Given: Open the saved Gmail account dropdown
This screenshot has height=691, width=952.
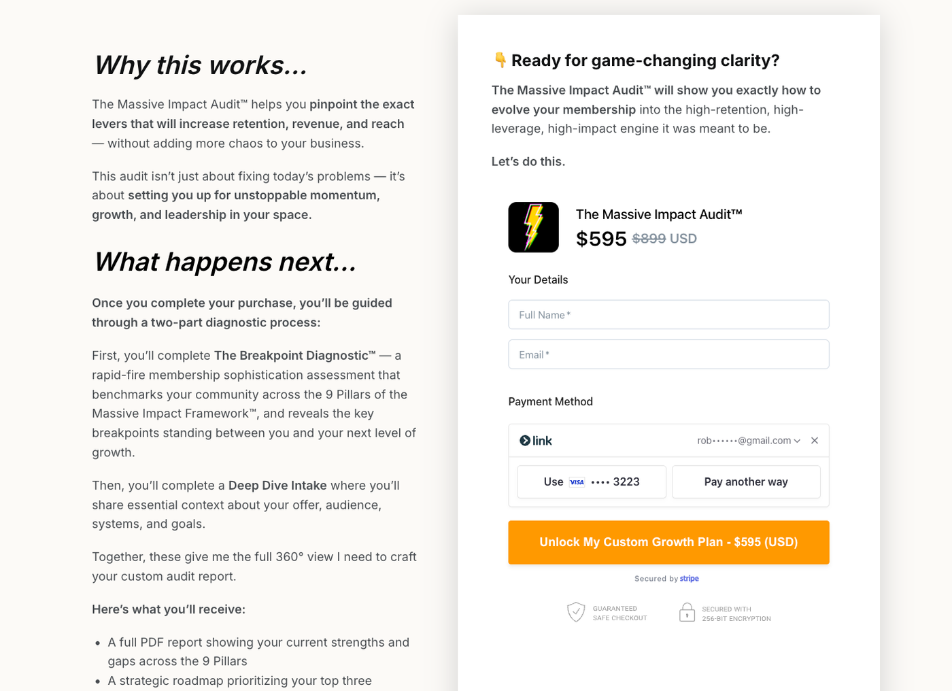Looking at the screenshot, I should [x=745, y=440].
